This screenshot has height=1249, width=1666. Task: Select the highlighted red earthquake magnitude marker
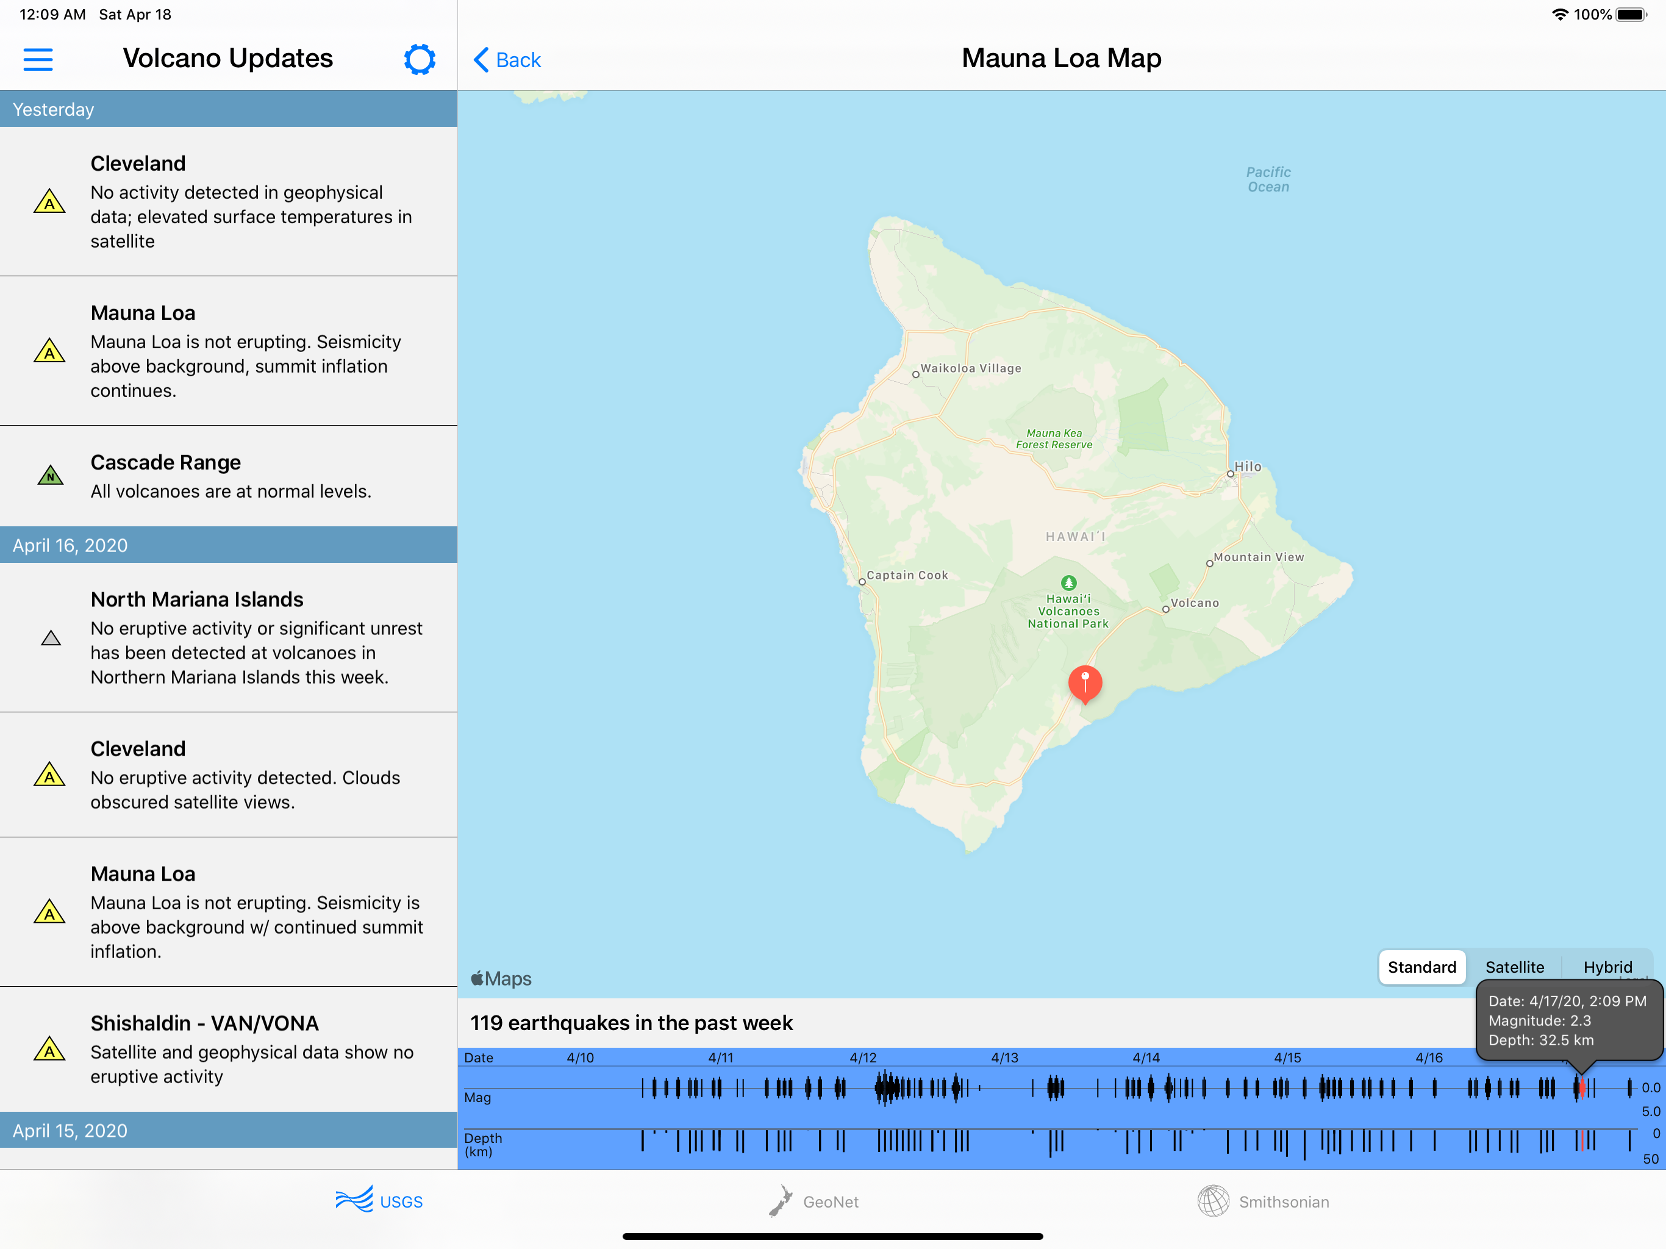(x=1582, y=1088)
